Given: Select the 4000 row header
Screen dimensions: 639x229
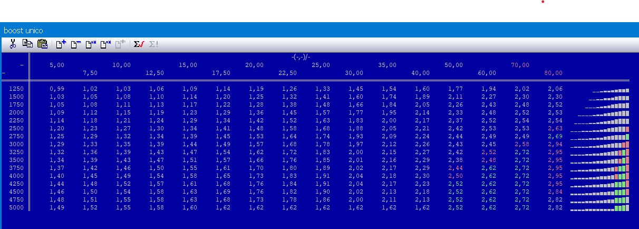Looking at the screenshot, I should pyautogui.click(x=16, y=176).
